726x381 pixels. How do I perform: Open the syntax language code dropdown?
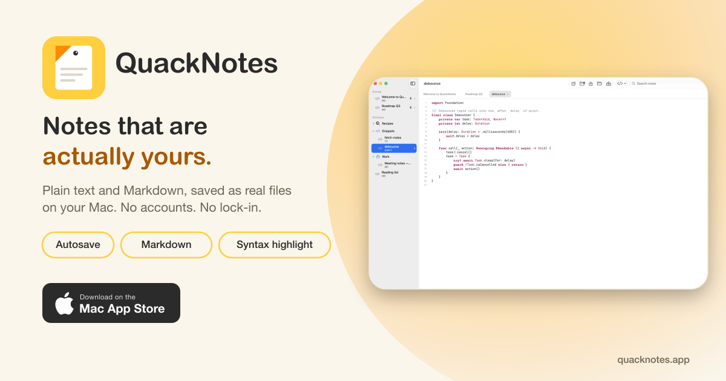pyautogui.click(x=621, y=83)
